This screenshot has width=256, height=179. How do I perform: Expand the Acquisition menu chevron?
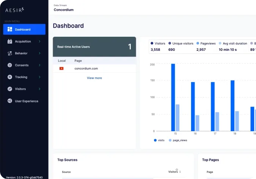point(39,41)
